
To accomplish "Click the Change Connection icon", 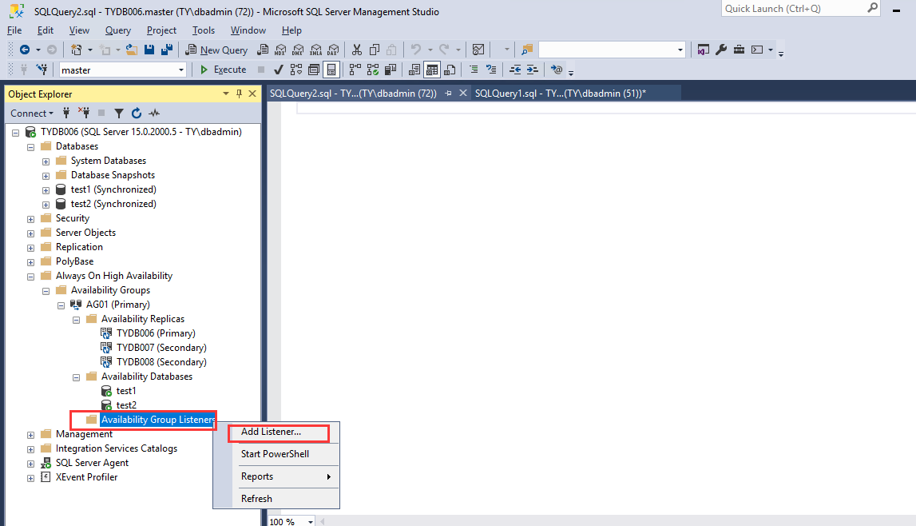I will 42,70.
